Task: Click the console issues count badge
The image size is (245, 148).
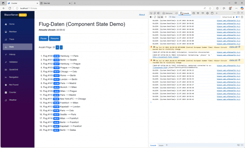Action: click(238, 17)
